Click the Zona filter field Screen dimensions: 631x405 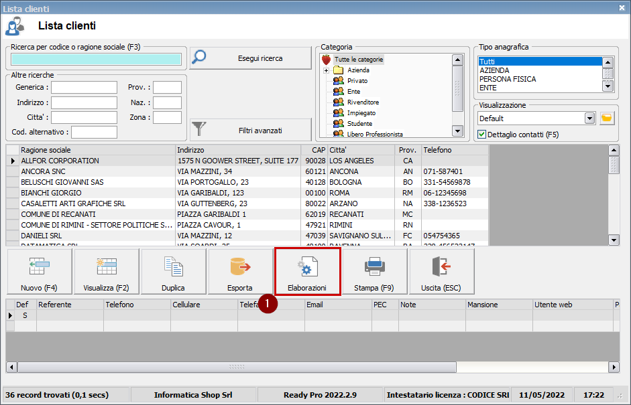[168, 117]
